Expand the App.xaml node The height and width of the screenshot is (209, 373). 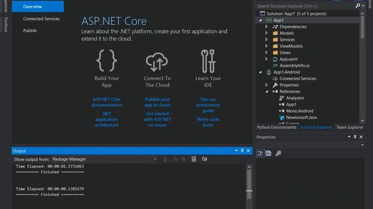(266, 59)
